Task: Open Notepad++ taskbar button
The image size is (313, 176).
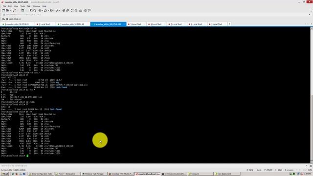Action: (67, 174)
